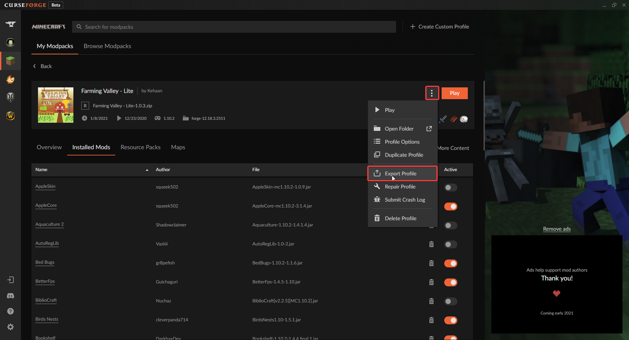629x340 pixels.
Task: Toggle AppleSkin mod active switch
Action: coord(450,188)
